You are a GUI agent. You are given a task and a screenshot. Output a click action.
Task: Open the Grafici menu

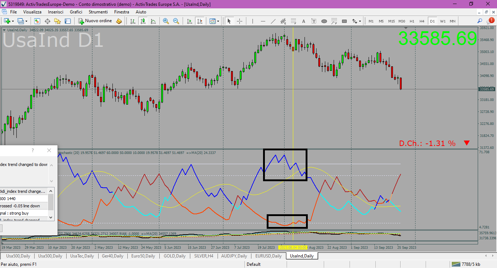pyautogui.click(x=76, y=12)
